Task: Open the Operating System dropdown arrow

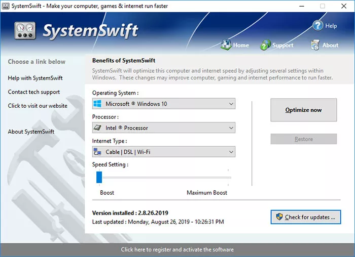Action: pos(231,104)
